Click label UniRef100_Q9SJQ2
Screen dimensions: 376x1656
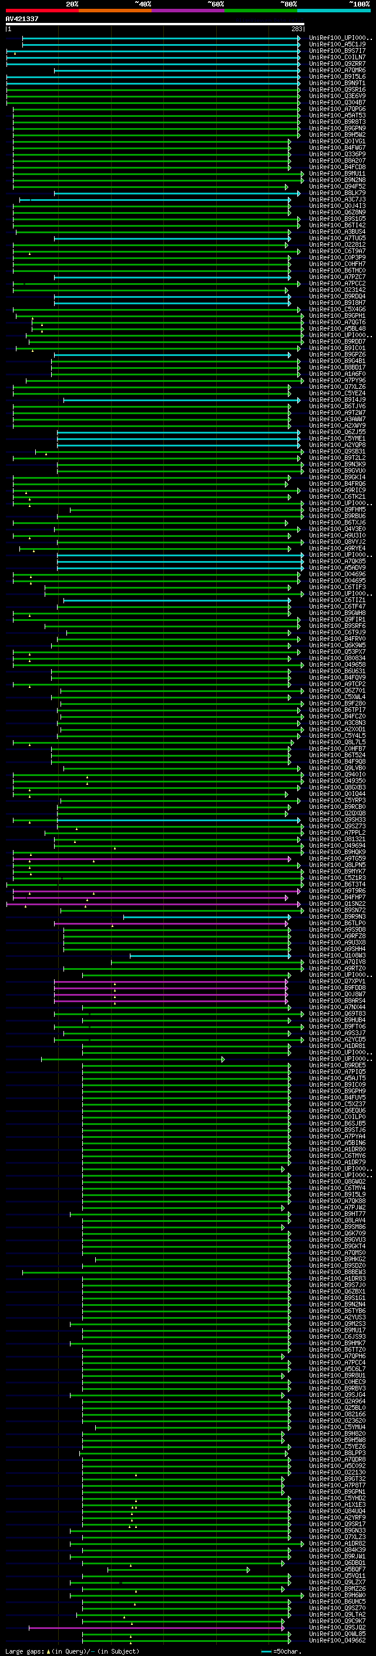point(337,1628)
